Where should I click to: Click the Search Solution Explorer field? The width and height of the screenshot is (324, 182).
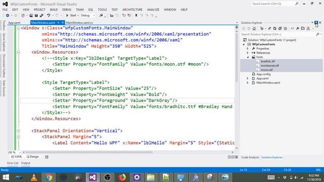coord(279,34)
